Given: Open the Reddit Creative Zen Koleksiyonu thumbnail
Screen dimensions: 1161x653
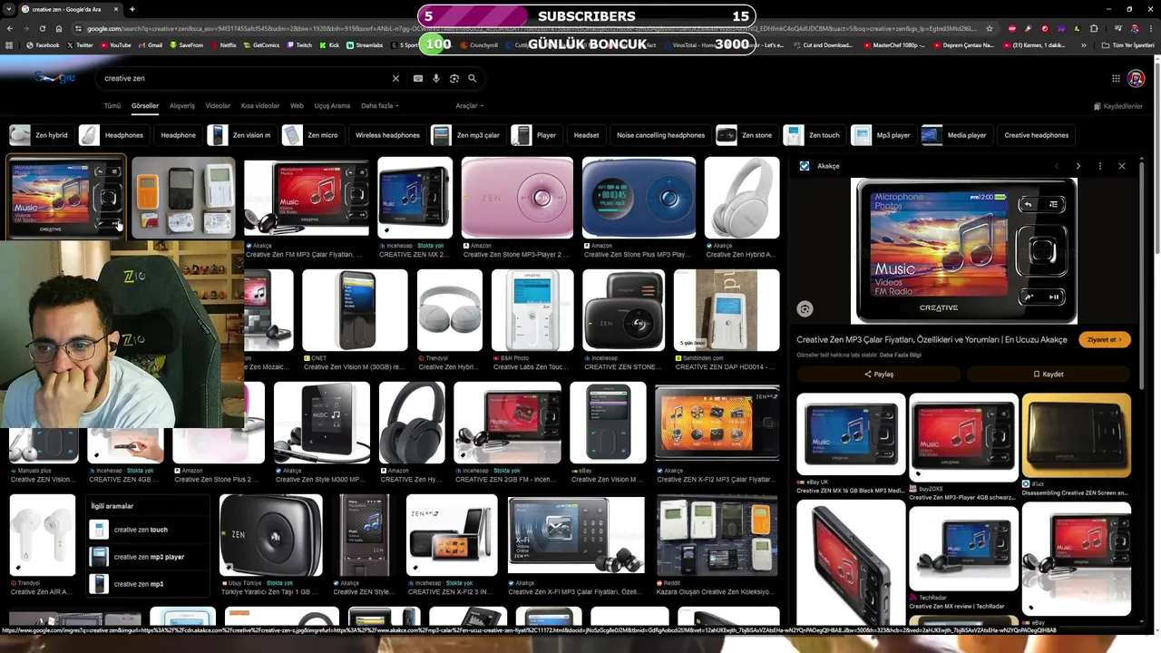Looking at the screenshot, I should point(717,536).
